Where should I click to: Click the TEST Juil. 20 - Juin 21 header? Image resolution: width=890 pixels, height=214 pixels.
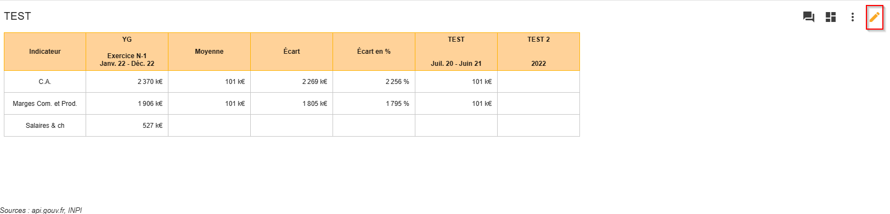pyautogui.click(x=457, y=52)
